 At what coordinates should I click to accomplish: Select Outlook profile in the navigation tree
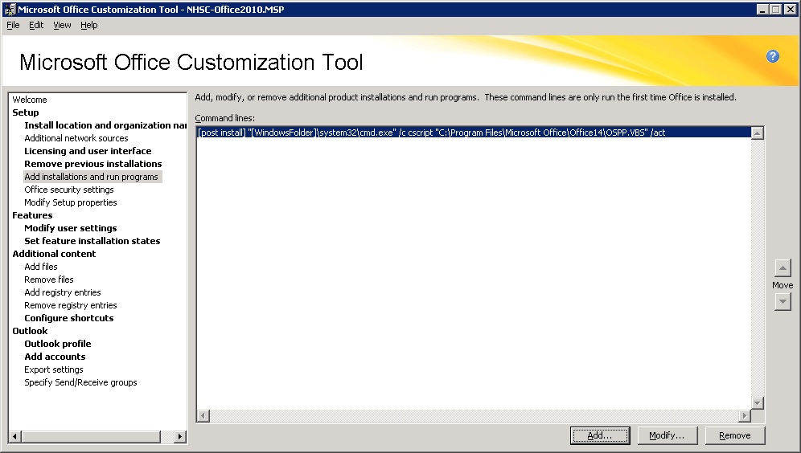pyautogui.click(x=58, y=344)
